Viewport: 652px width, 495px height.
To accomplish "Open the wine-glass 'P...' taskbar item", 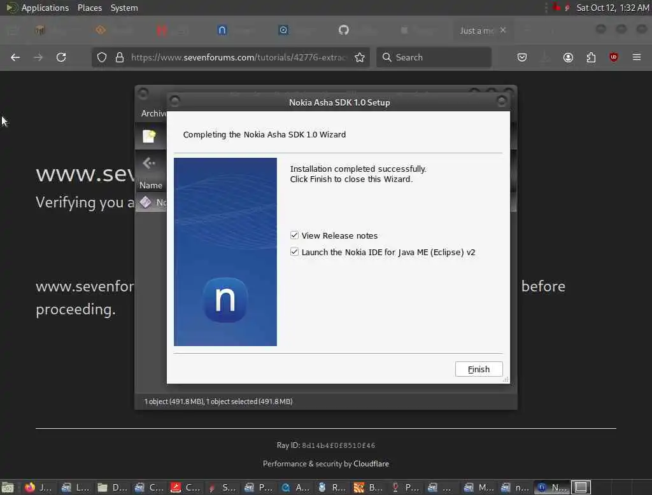I will click(x=406, y=487).
